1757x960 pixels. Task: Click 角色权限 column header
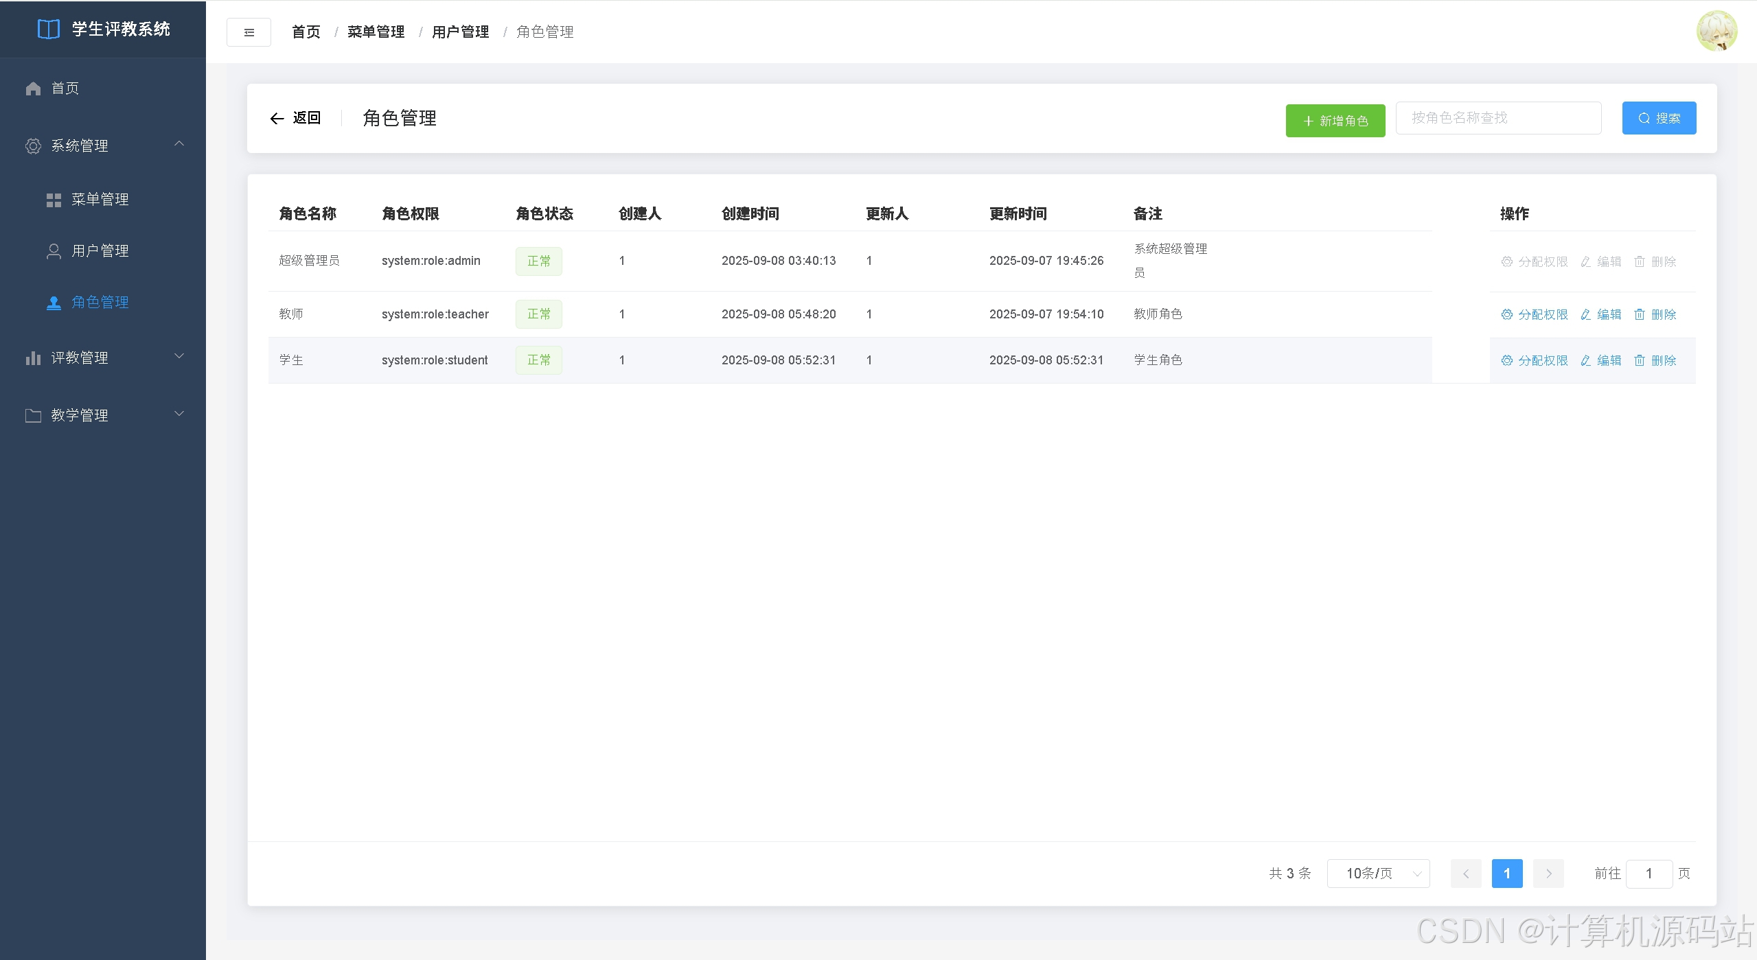pos(411,214)
